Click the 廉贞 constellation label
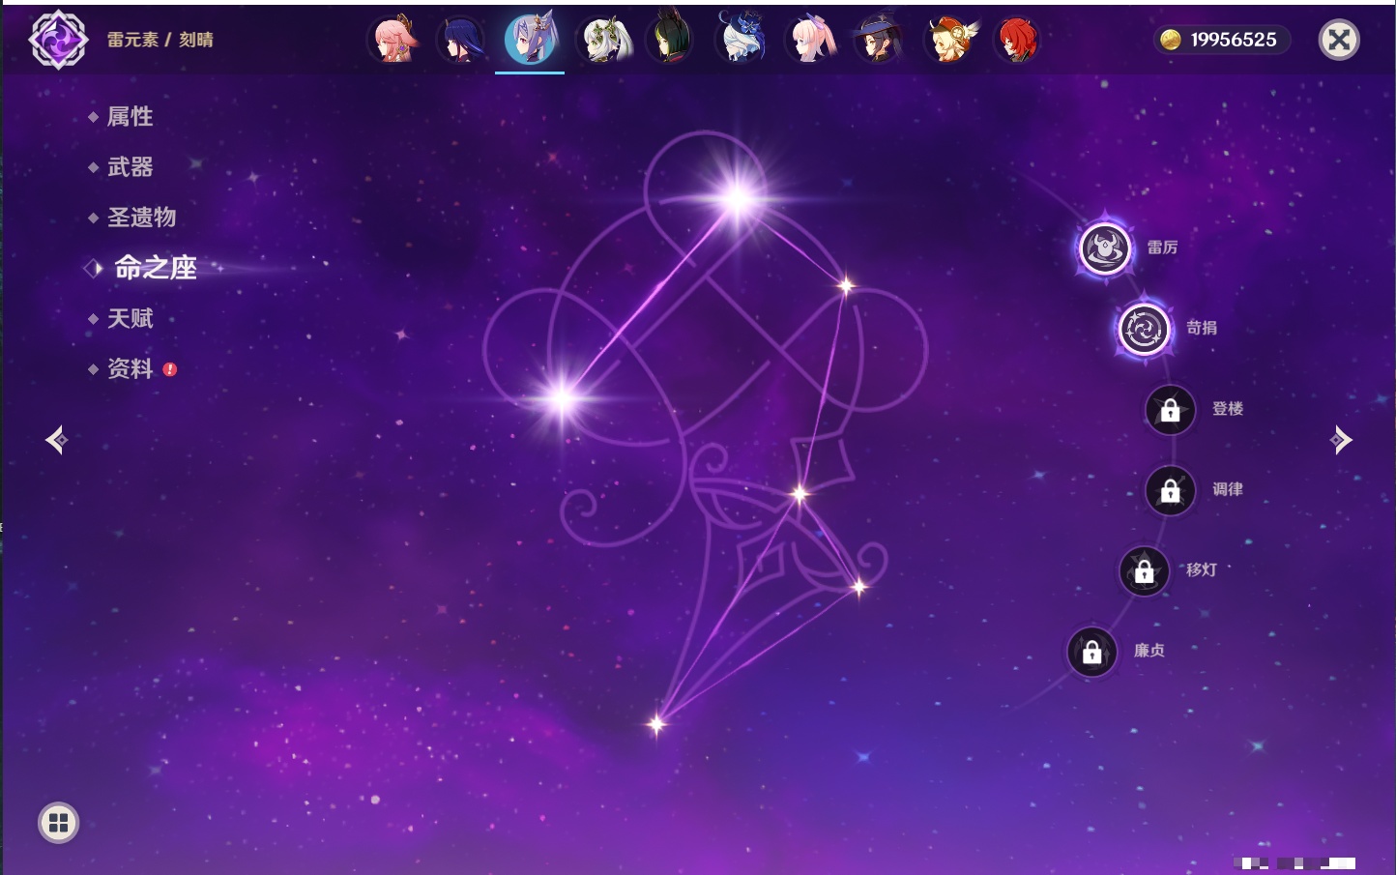 click(x=1149, y=651)
